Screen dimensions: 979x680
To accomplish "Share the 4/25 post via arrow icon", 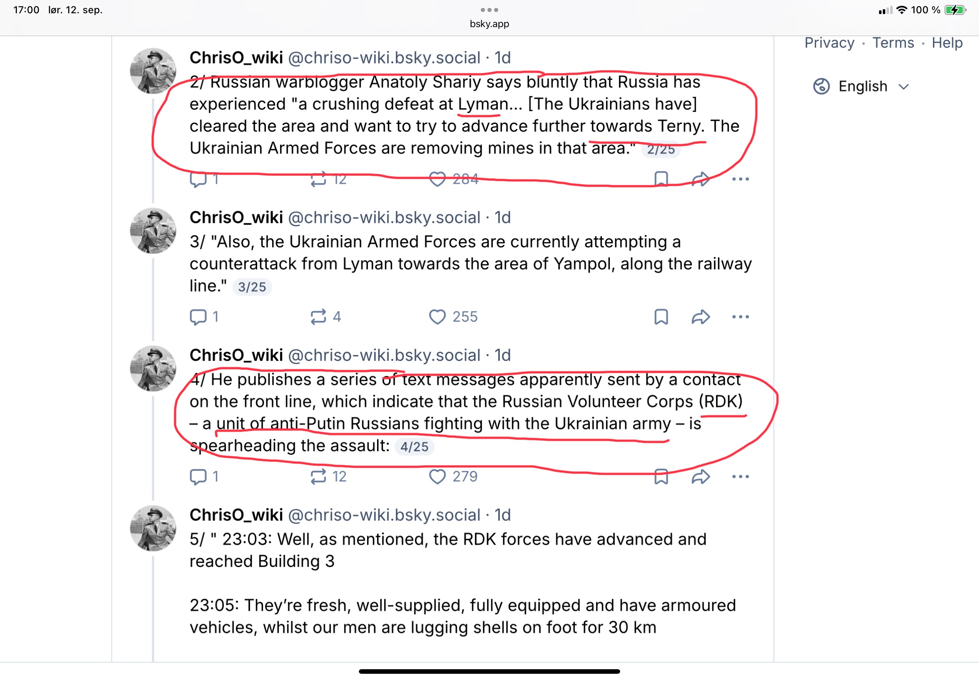I will (700, 477).
